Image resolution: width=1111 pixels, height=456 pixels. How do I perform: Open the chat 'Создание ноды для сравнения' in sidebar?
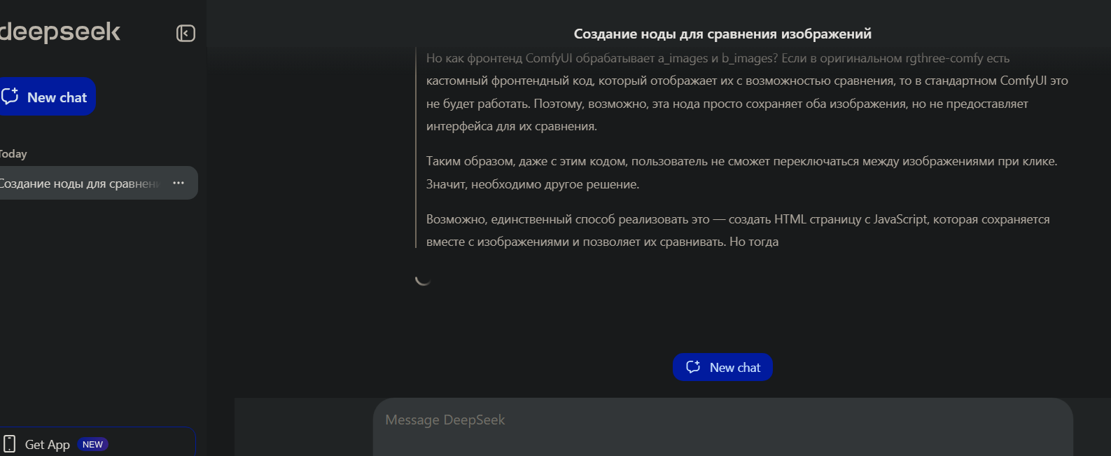tap(79, 184)
